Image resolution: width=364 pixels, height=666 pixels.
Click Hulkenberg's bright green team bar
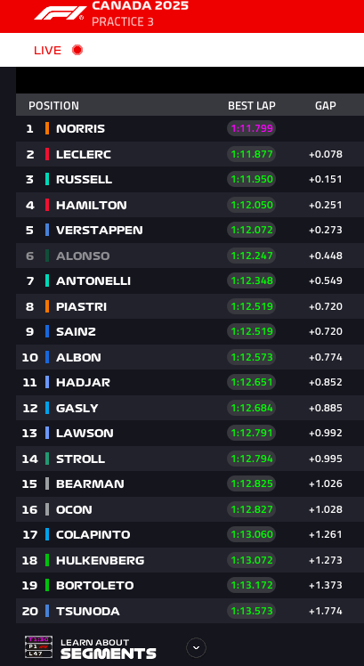pos(47,560)
